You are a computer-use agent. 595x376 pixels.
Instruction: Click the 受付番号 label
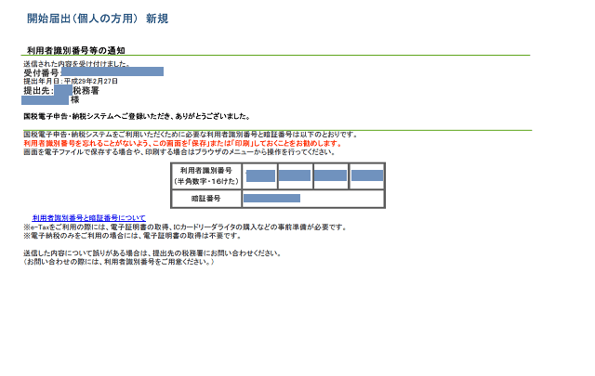click(41, 71)
